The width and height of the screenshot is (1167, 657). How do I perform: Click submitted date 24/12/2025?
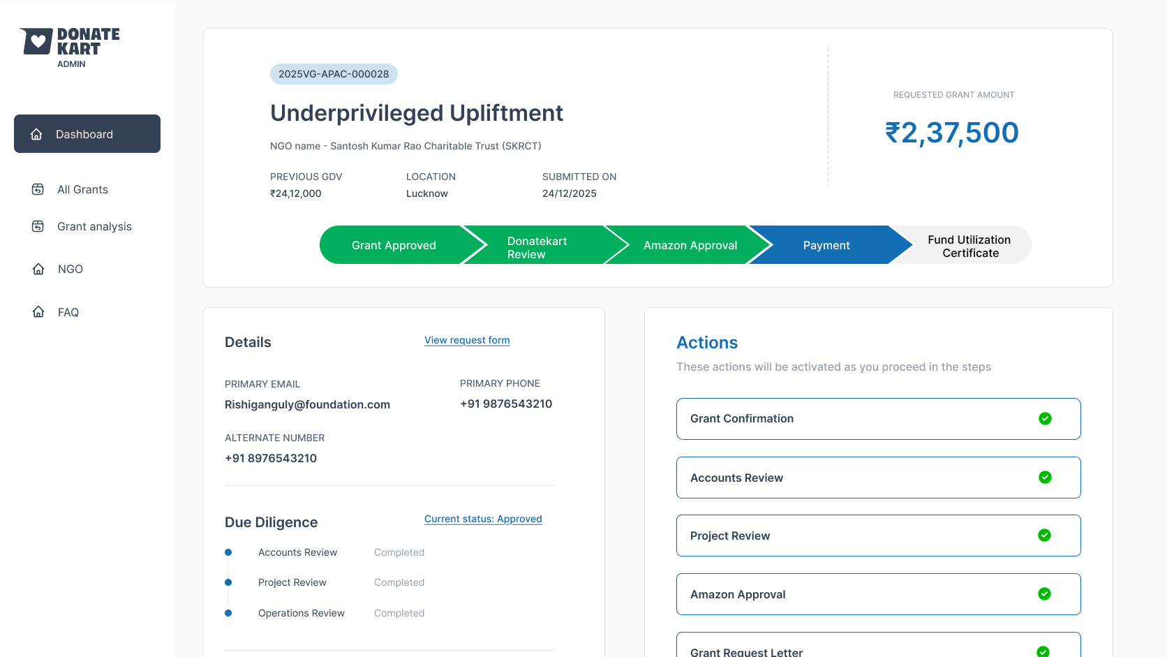(x=570, y=193)
